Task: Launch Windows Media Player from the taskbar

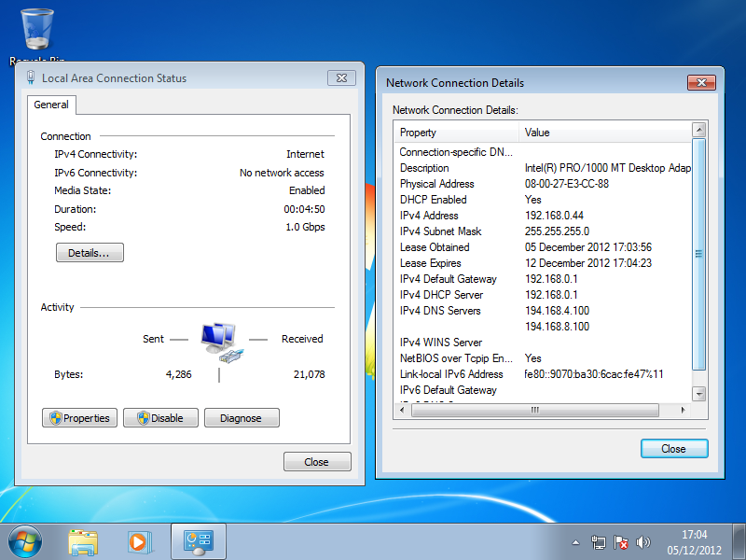Action: point(139,541)
